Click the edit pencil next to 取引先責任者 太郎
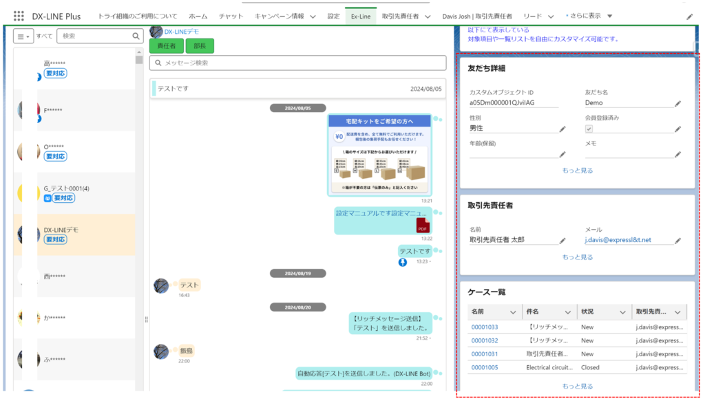Screen dimensions: 705x403 click(562, 241)
